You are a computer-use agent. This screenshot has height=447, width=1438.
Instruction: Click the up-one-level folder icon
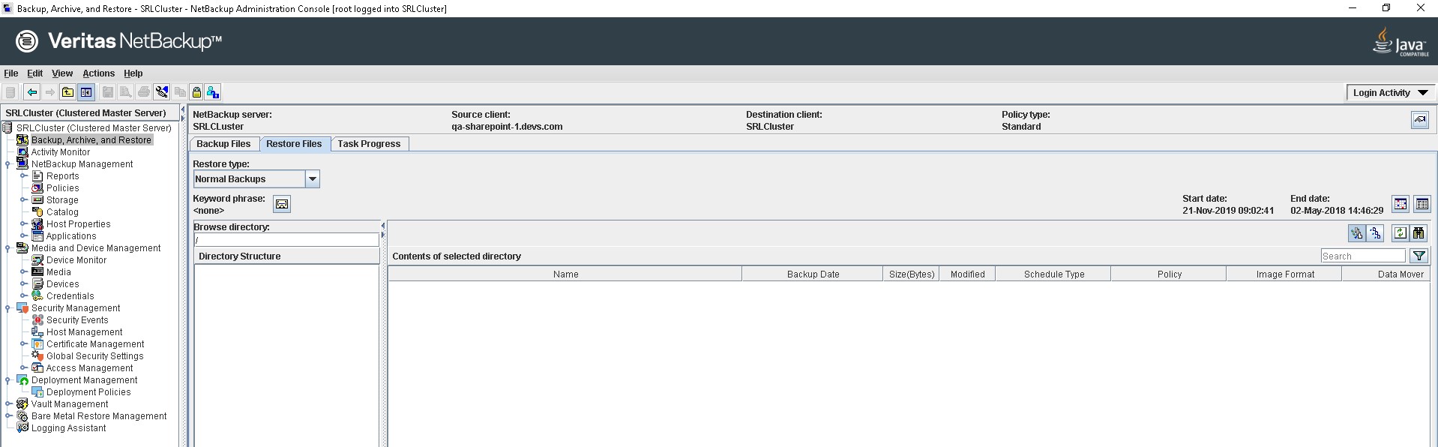(67, 92)
